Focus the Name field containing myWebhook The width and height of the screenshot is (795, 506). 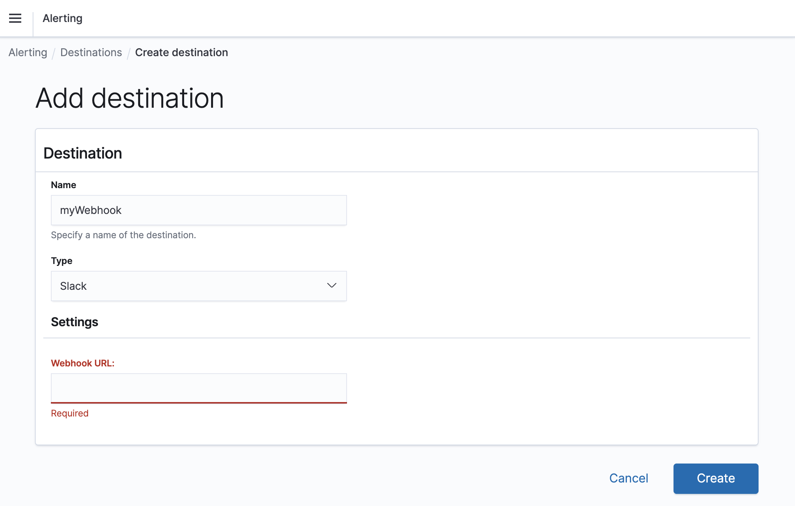point(199,210)
